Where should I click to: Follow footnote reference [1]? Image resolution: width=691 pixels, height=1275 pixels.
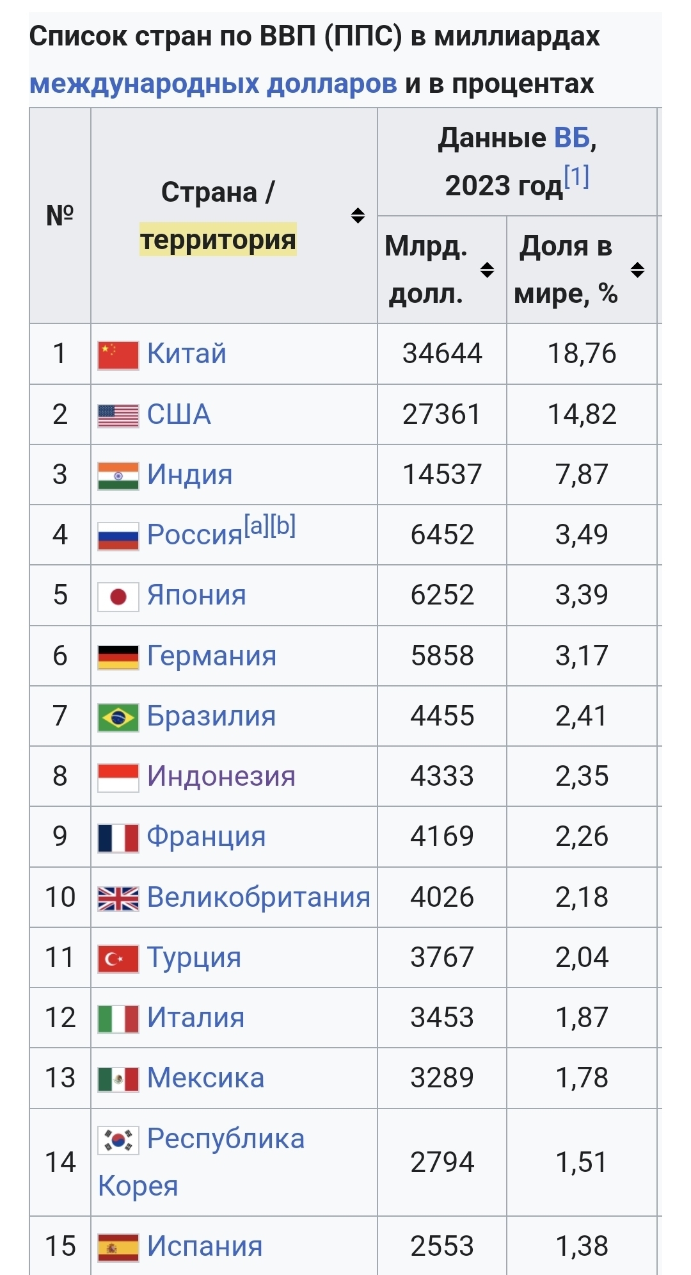(x=576, y=176)
